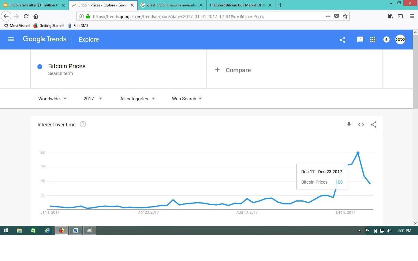The height and width of the screenshot is (261, 418).
Task: Open the 2017 time range dropdown
Action: 93,99
